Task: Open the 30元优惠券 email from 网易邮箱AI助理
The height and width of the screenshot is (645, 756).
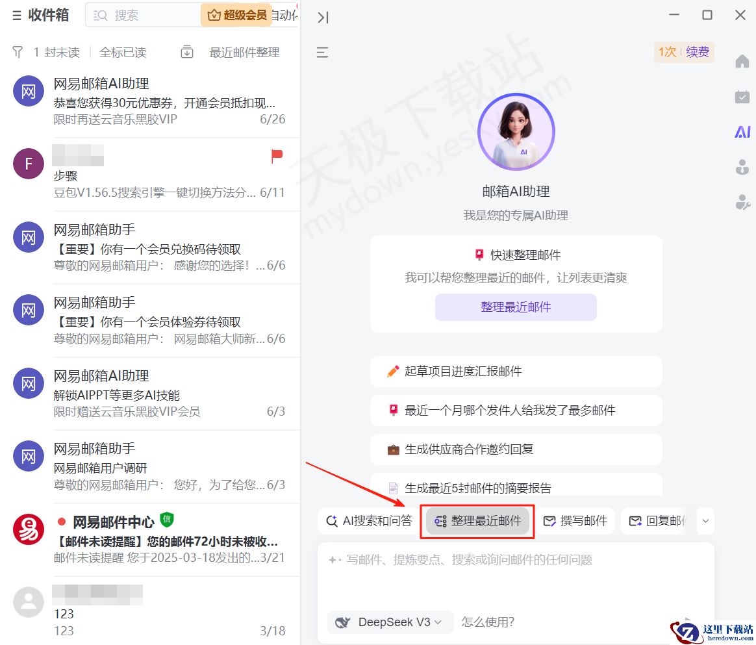Action: (x=150, y=101)
